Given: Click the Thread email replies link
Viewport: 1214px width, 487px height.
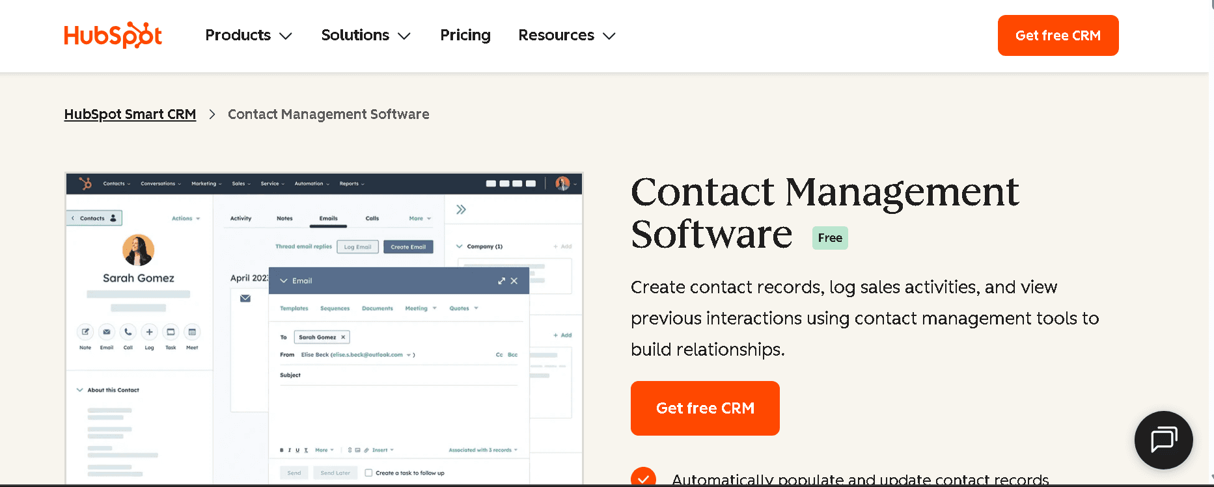Looking at the screenshot, I should (x=303, y=246).
